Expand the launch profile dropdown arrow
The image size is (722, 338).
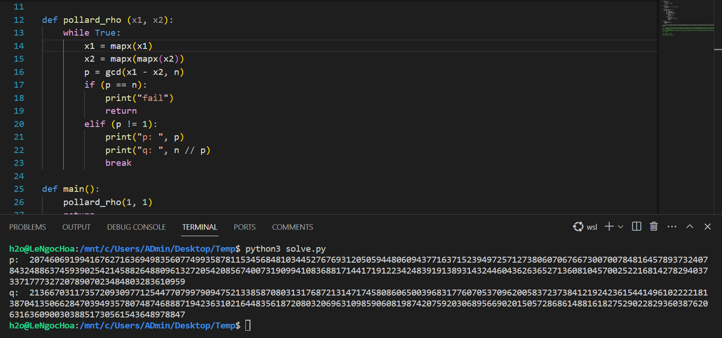pyautogui.click(x=621, y=227)
